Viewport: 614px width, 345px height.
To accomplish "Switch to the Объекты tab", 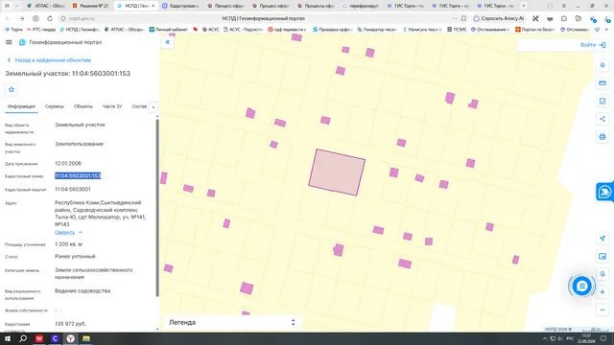I will [x=83, y=106].
